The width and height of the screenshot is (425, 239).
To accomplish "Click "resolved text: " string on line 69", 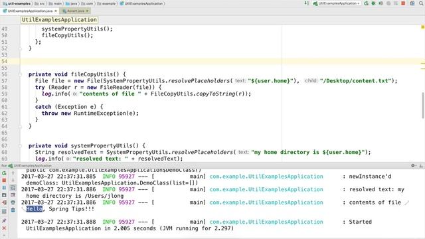I will [100, 159].
